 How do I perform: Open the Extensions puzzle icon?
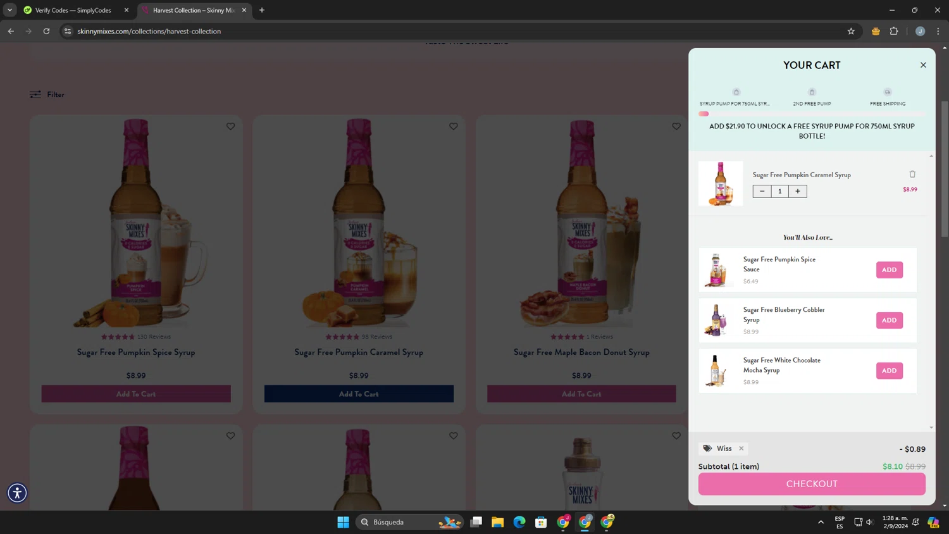[894, 31]
